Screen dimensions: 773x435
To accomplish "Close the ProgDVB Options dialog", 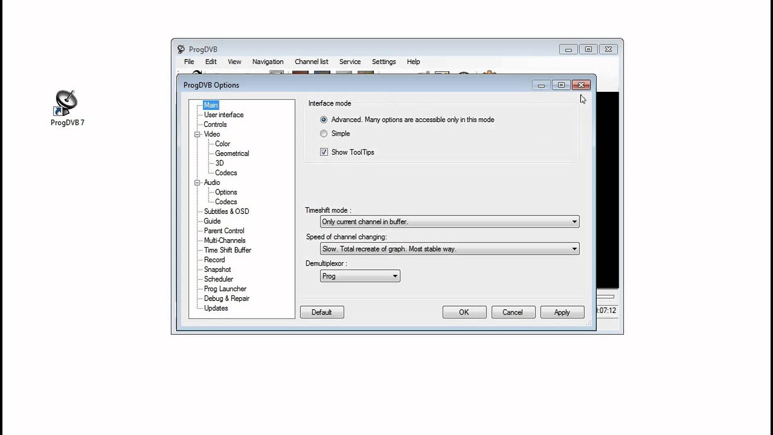I will pyautogui.click(x=581, y=85).
